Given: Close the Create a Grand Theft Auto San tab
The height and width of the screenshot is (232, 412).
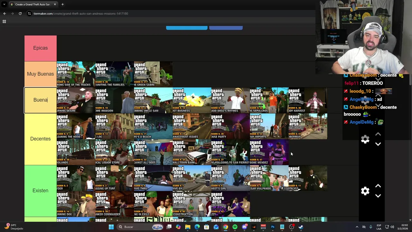Looking at the screenshot, I should pos(55,5).
